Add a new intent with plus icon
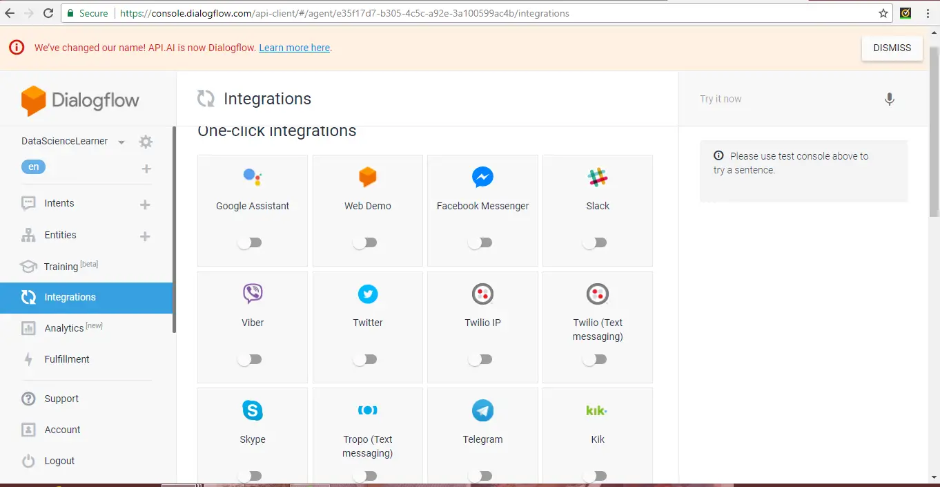The height and width of the screenshot is (487, 940). coord(145,204)
